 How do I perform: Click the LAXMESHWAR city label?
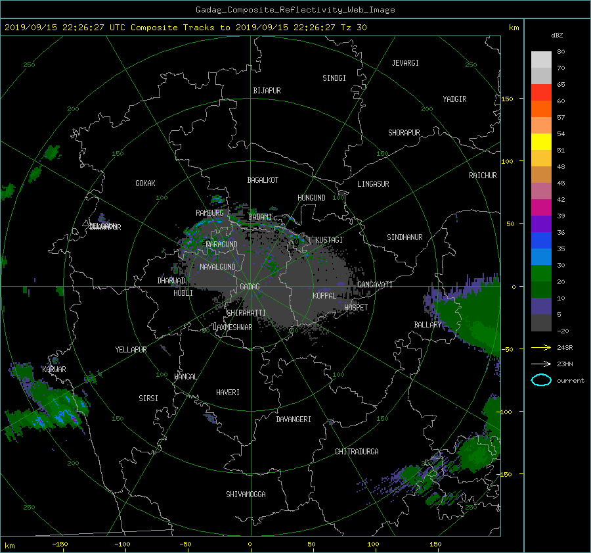pyautogui.click(x=232, y=327)
